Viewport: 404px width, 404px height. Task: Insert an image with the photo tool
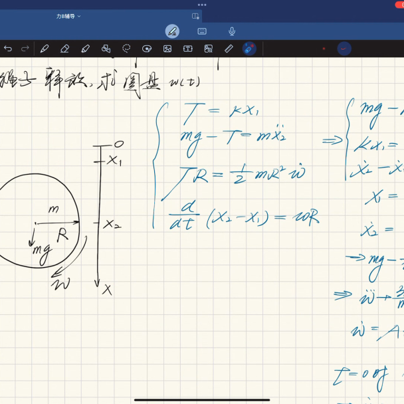[x=167, y=49]
